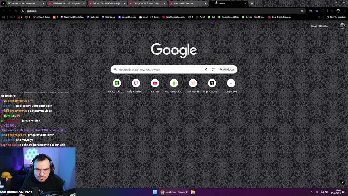
Task: Bookmark this page with star icon
Action: 302,11
